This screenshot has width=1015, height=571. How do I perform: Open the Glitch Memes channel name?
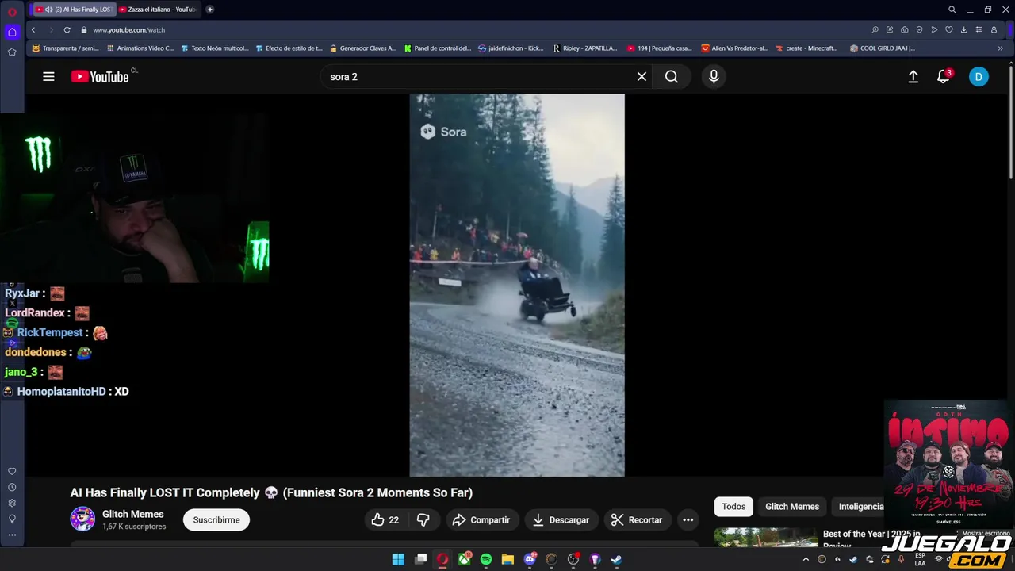133,514
